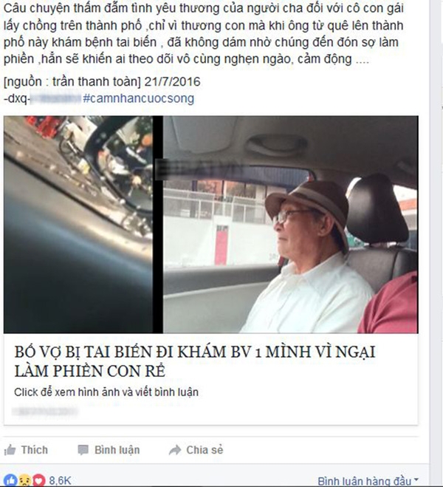Click the blurred source domain under the headline
Image resolution: width=443 pixels, height=487 pixels.
[x=45, y=411]
